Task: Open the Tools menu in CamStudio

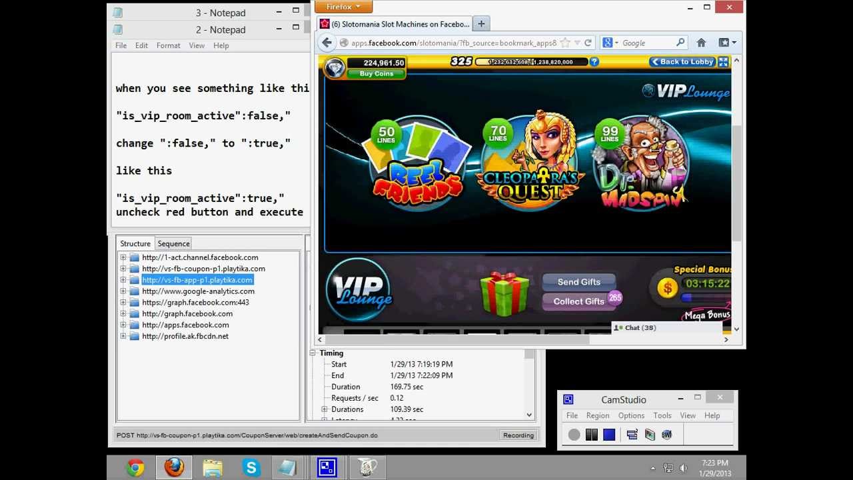Action: (662, 415)
